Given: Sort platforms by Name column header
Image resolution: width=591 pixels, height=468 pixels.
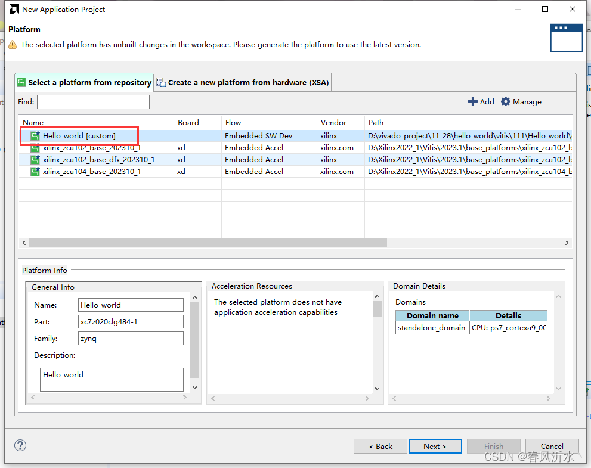Looking at the screenshot, I should tap(96, 122).
